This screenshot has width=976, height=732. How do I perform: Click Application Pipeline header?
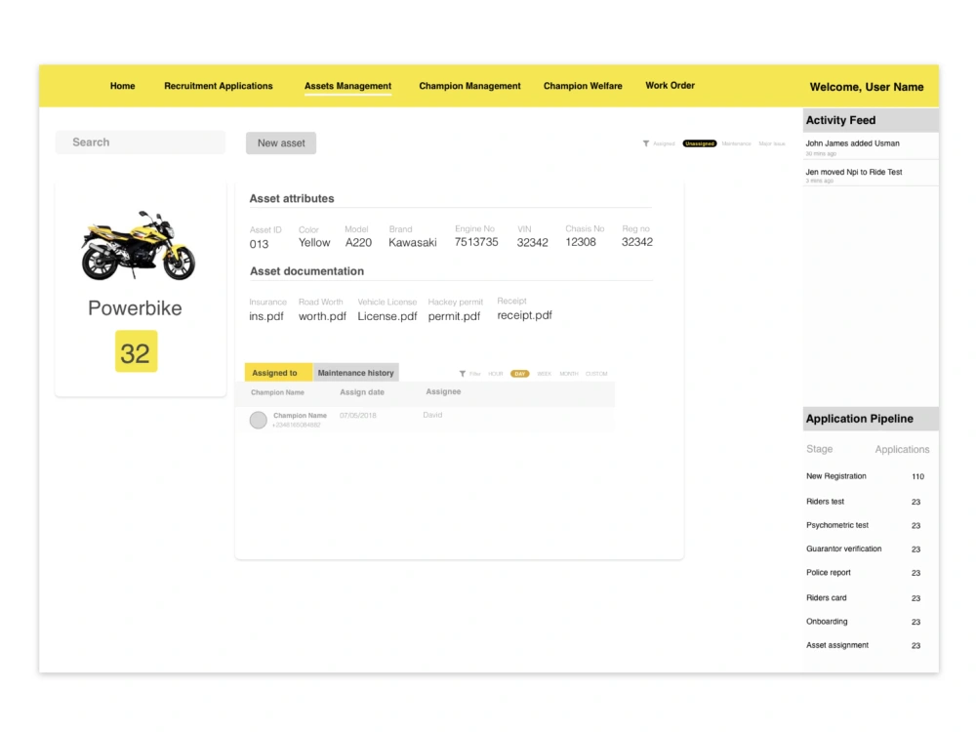point(871,419)
